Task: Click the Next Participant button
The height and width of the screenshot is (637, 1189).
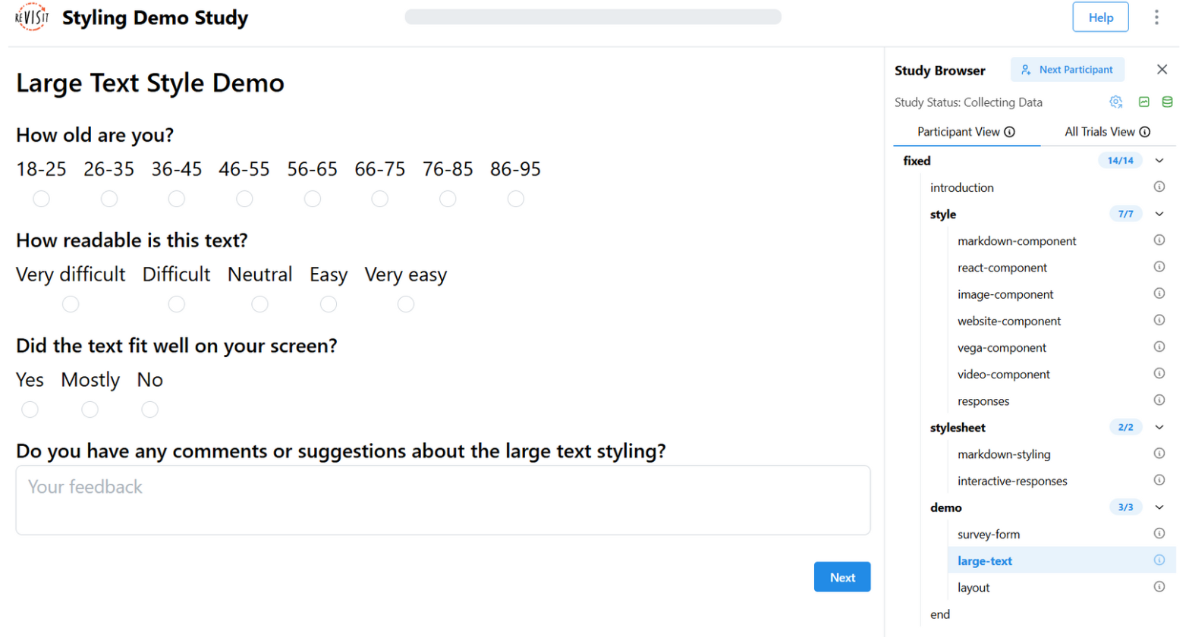Action: 1067,70
